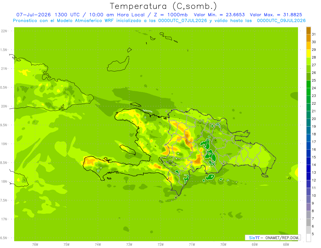Click the light green swatch between 27 and 28
Screen dimensions: 321x248
[308, 61]
